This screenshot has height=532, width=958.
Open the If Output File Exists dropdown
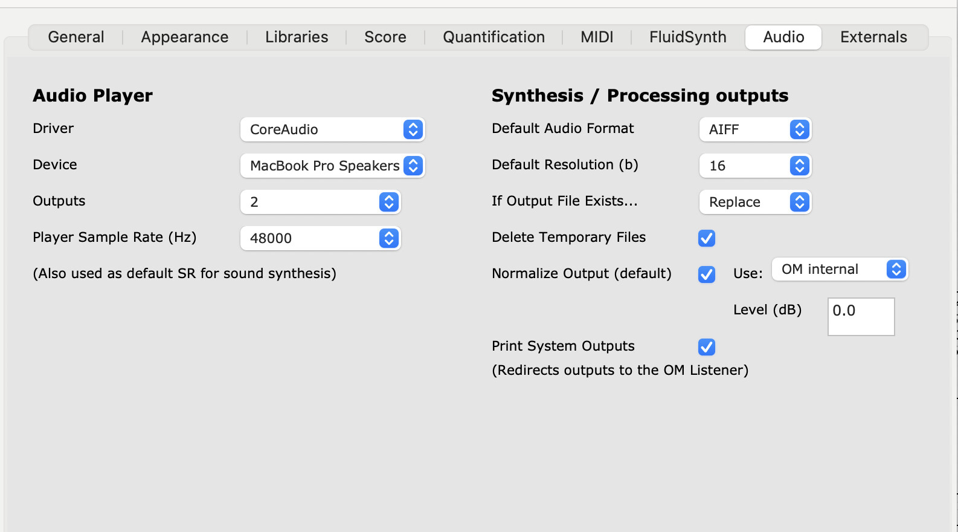point(755,202)
